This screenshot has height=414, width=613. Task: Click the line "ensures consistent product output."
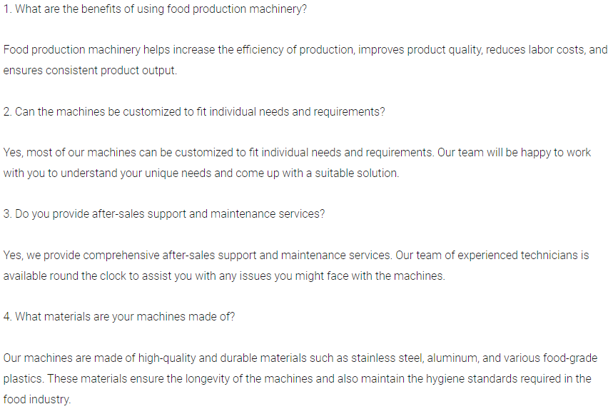[90, 71]
